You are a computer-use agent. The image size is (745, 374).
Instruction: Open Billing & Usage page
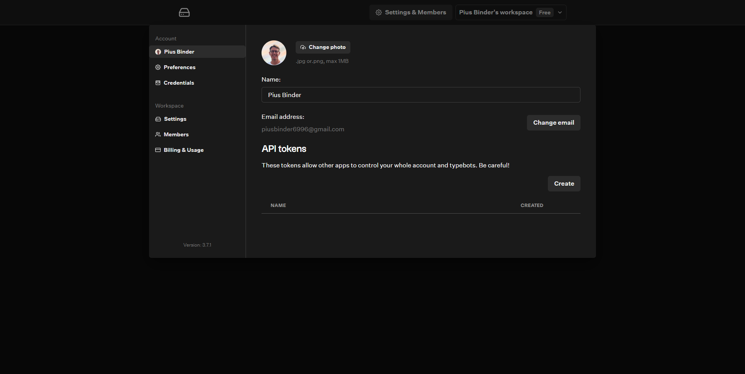coord(183,150)
